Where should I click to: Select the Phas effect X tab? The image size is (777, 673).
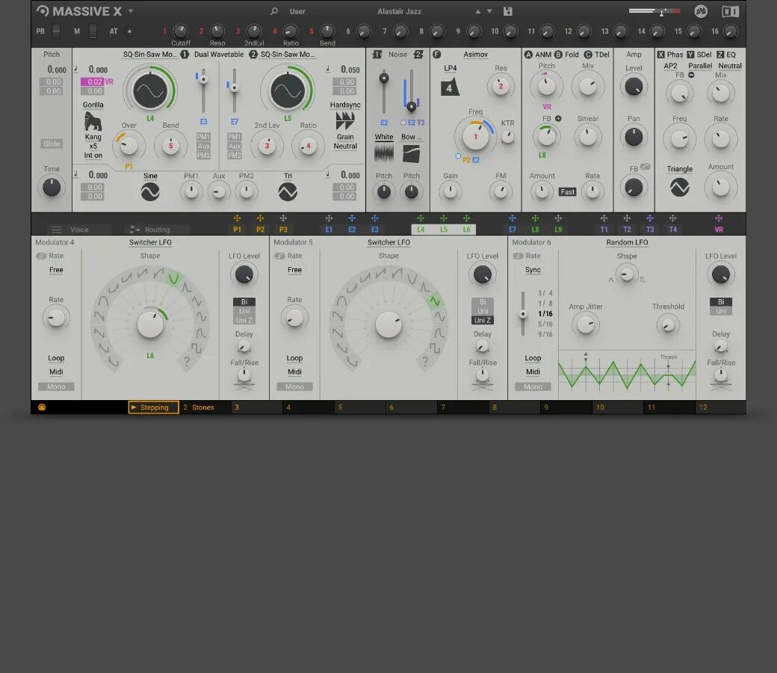pyautogui.click(x=670, y=55)
